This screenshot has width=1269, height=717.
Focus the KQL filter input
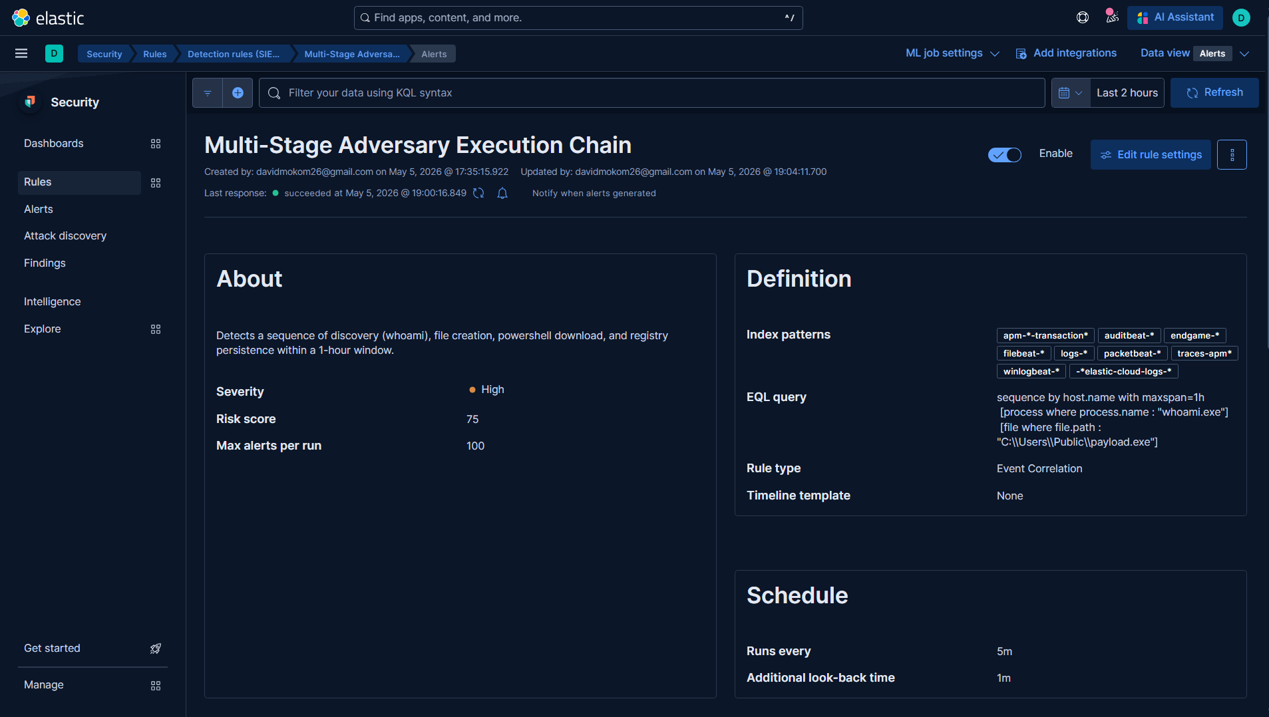652,92
